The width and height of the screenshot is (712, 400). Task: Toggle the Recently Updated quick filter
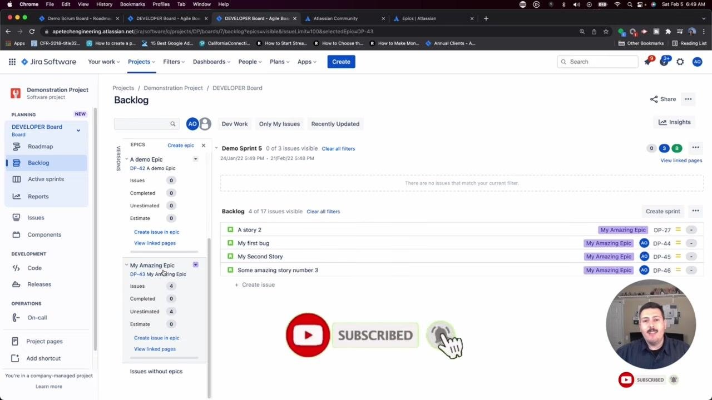click(335, 124)
